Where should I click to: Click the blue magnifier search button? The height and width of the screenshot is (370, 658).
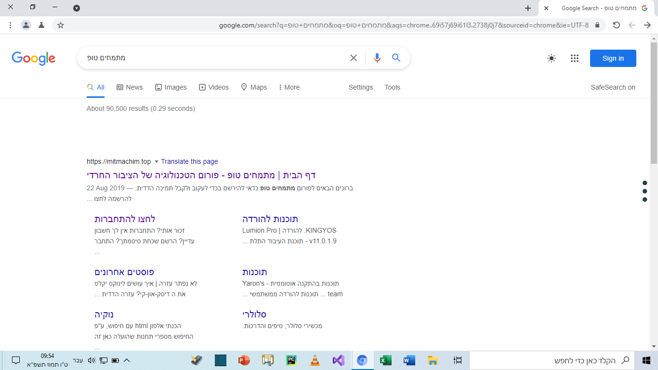(396, 58)
